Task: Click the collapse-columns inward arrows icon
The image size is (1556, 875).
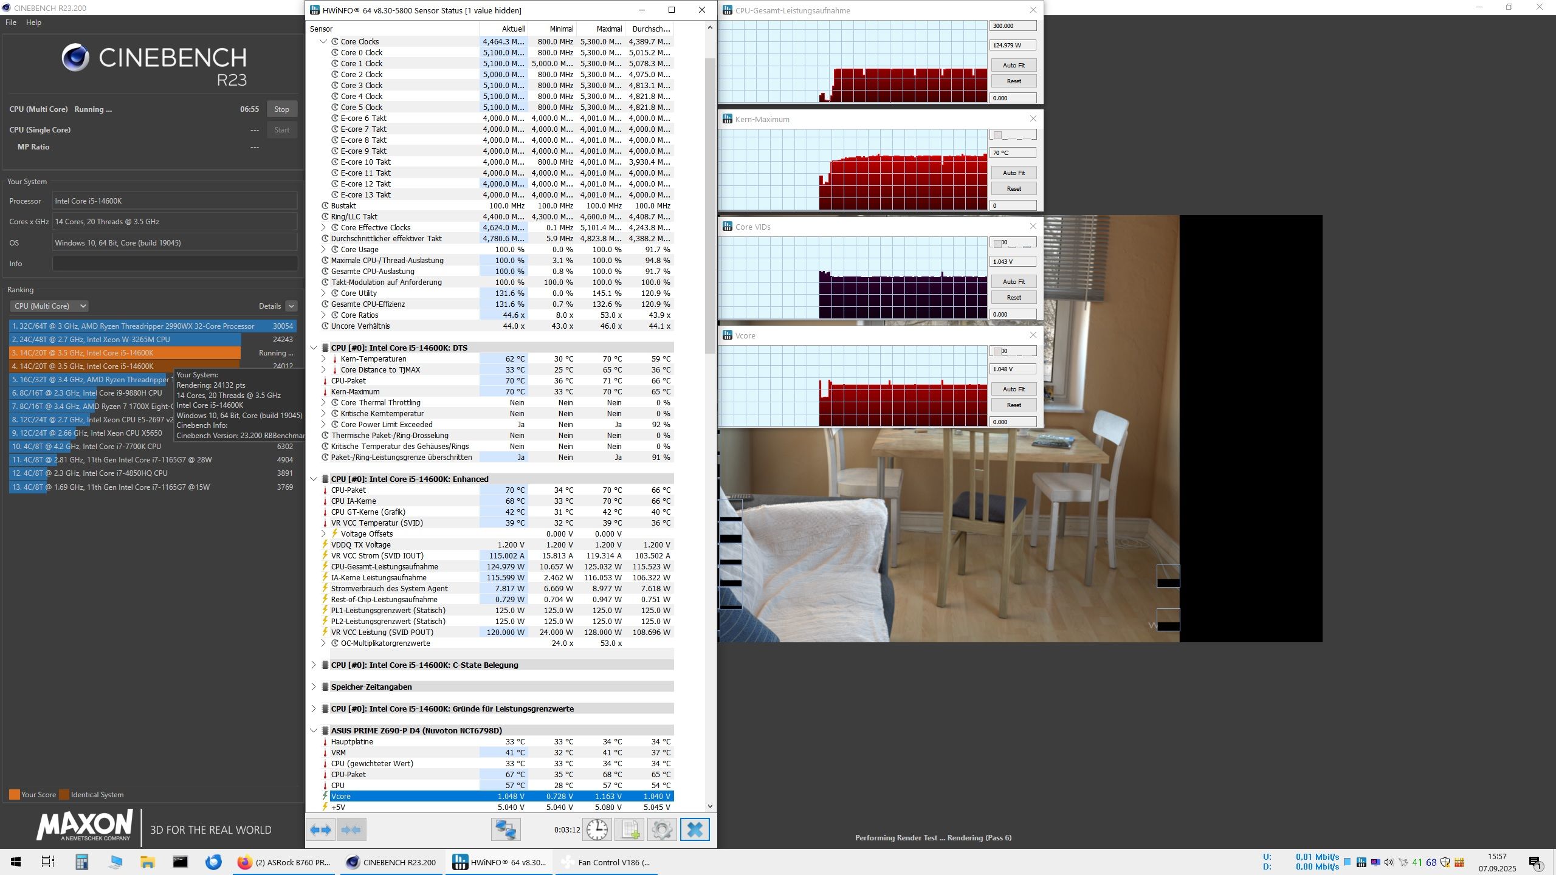Action: pyautogui.click(x=351, y=829)
